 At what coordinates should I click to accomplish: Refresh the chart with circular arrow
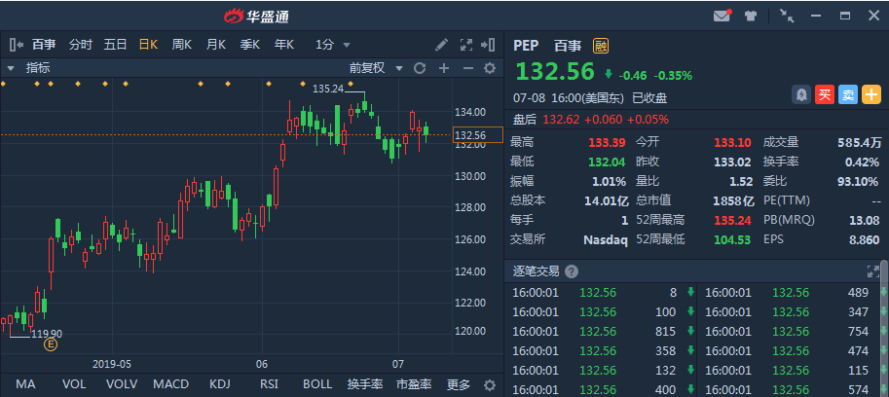point(420,68)
